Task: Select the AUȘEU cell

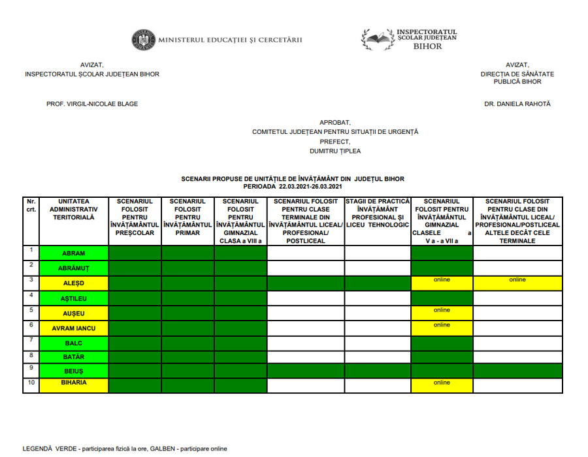Action: pyautogui.click(x=73, y=313)
